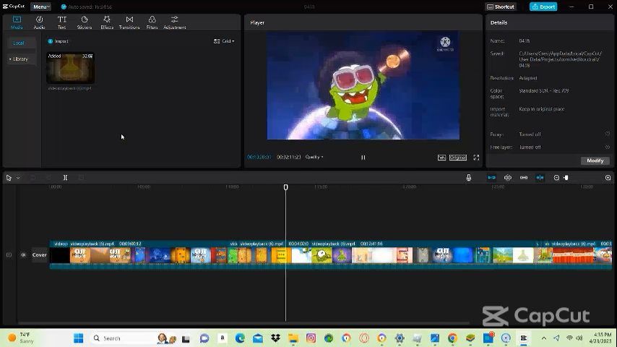The width and height of the screenshot is (617, 347).
Task: Open Dropbox from taskbar
Action: point(275,338)
